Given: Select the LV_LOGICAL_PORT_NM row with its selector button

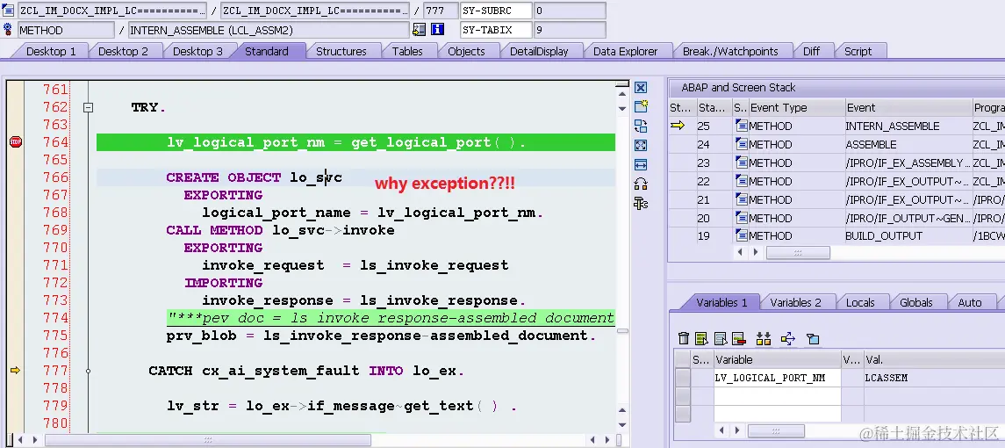Looking at the screenshot, I should [683, 378].
